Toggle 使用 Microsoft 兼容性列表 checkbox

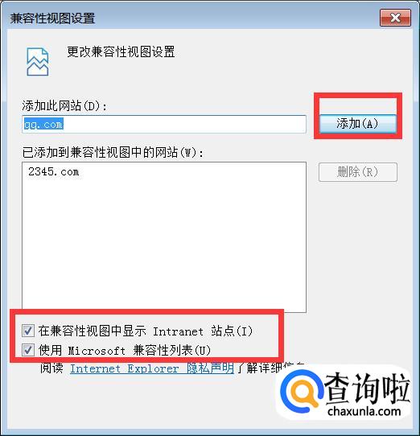pyautogui.click(x=28, y=350)
